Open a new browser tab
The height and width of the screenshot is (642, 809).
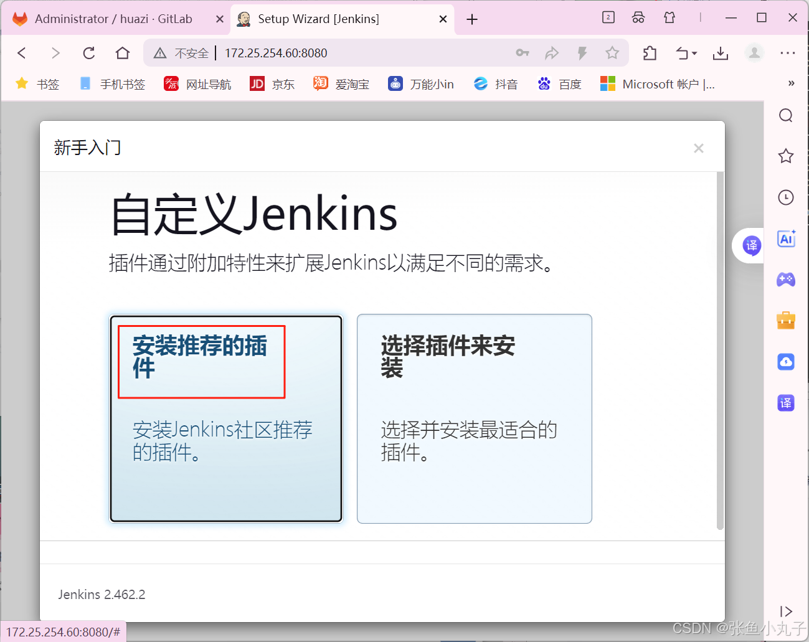pos(472,19)
